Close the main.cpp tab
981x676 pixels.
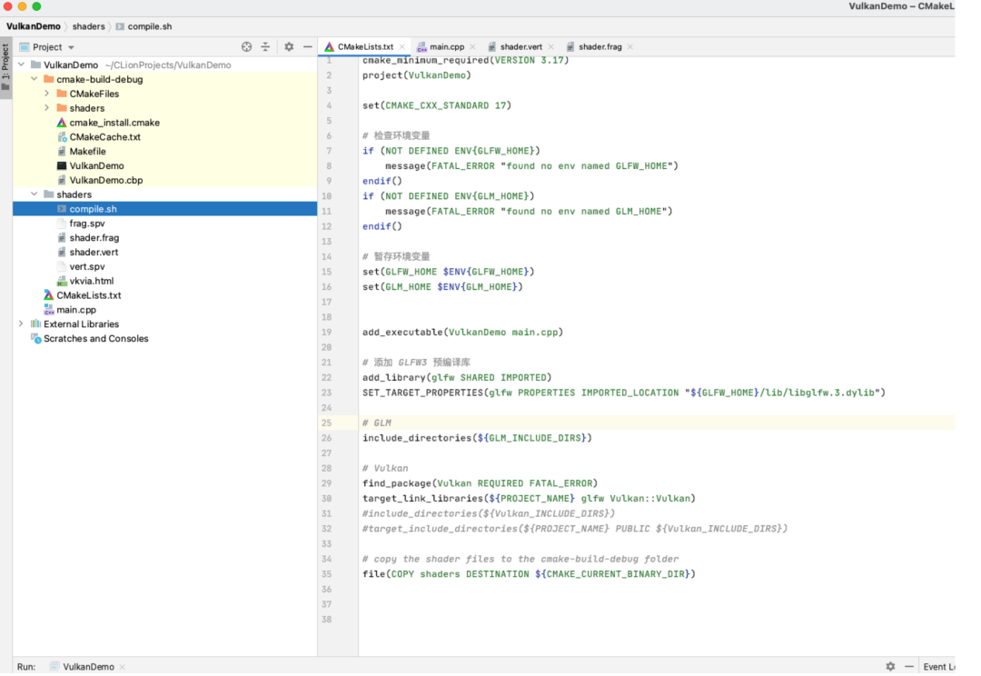tap(472, 47)
